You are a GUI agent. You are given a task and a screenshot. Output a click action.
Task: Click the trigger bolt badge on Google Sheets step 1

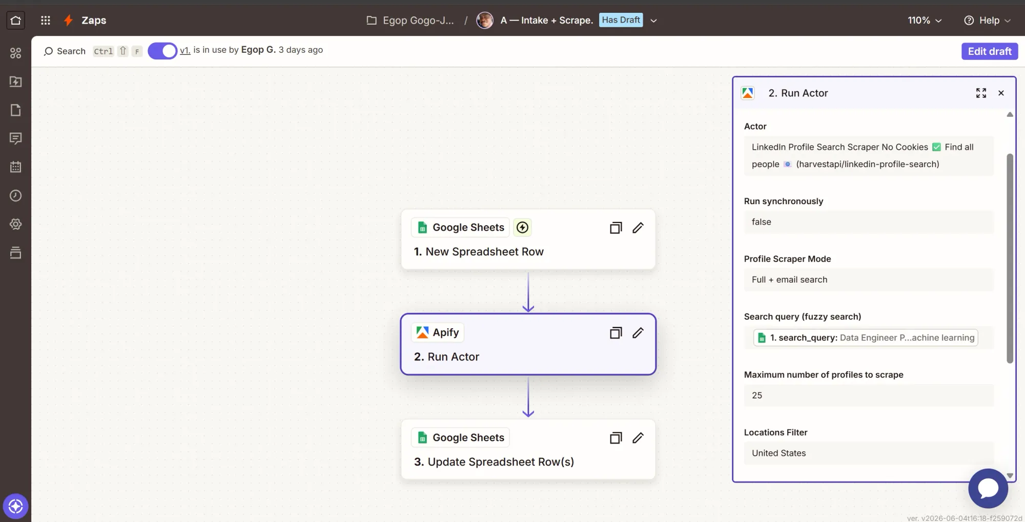522,227
